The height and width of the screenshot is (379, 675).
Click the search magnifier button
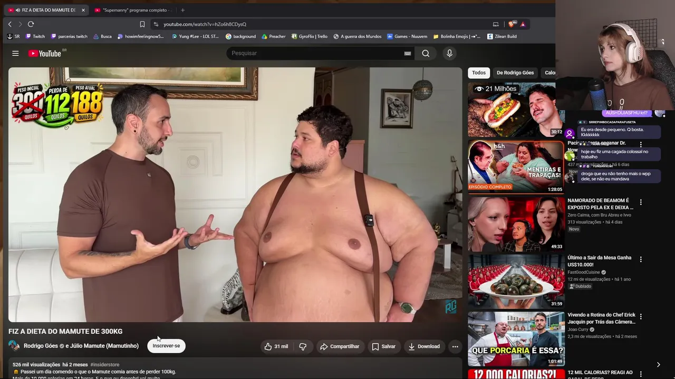426,53
